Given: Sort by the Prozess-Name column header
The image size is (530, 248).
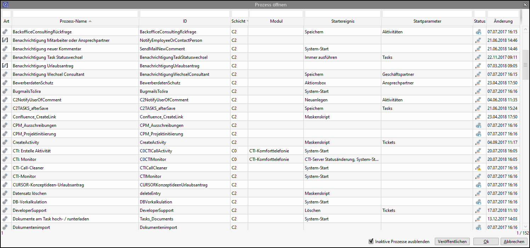Looking at the screenshot, I should pos(75,21).
